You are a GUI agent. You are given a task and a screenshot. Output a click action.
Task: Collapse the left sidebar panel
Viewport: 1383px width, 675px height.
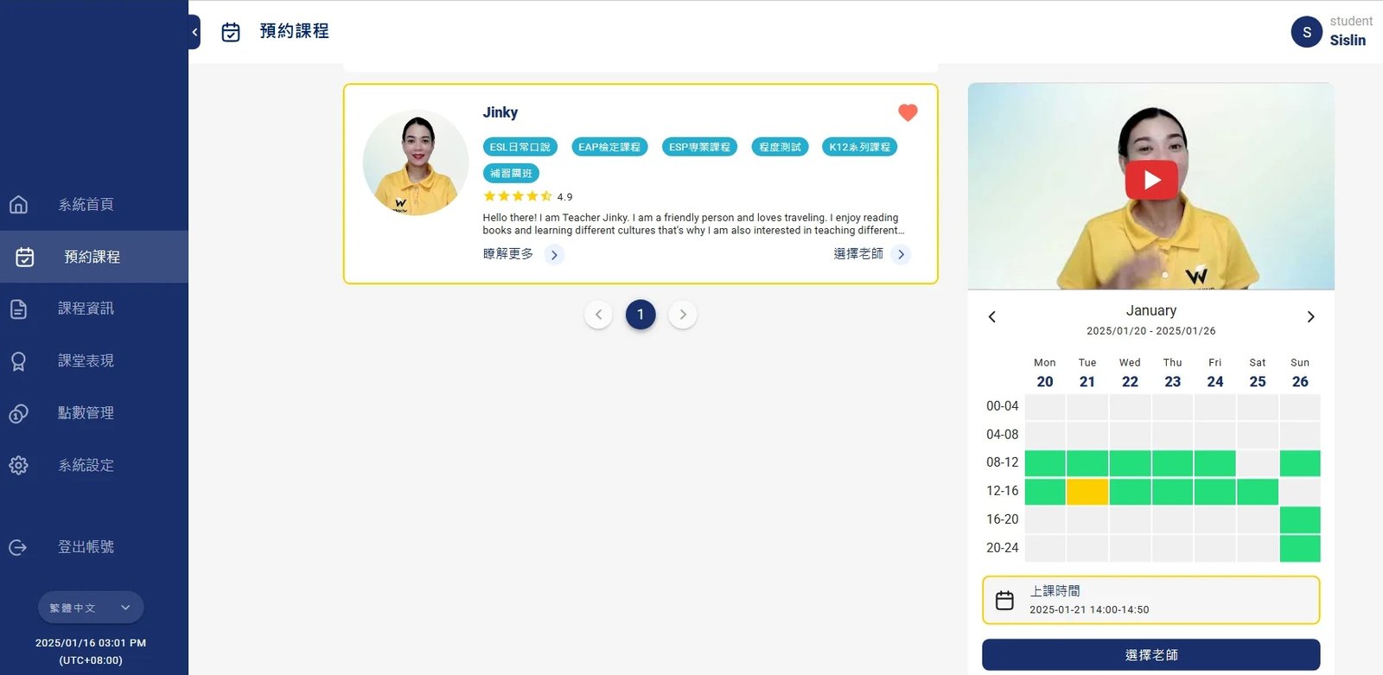(x=194, y=32)
